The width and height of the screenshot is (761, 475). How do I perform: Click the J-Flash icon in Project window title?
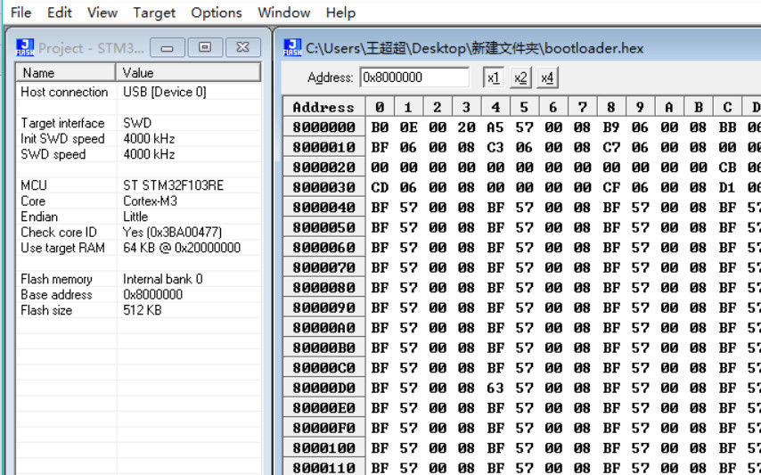click(25, 47)
